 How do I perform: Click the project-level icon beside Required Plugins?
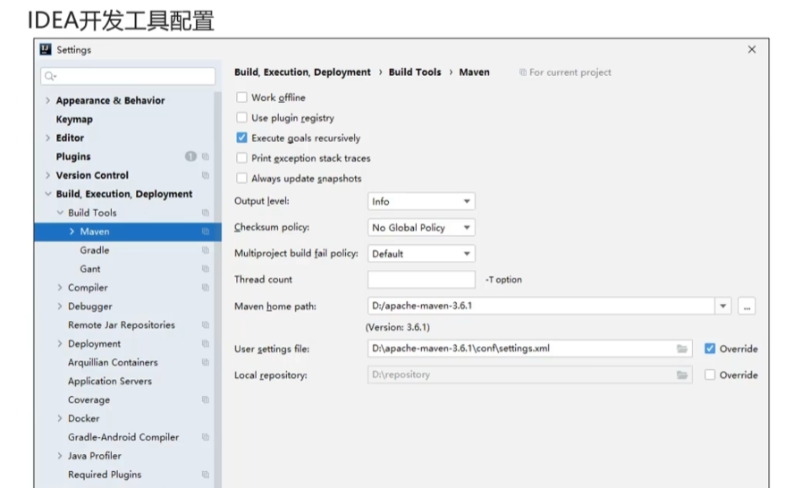[x=206, y=474]
